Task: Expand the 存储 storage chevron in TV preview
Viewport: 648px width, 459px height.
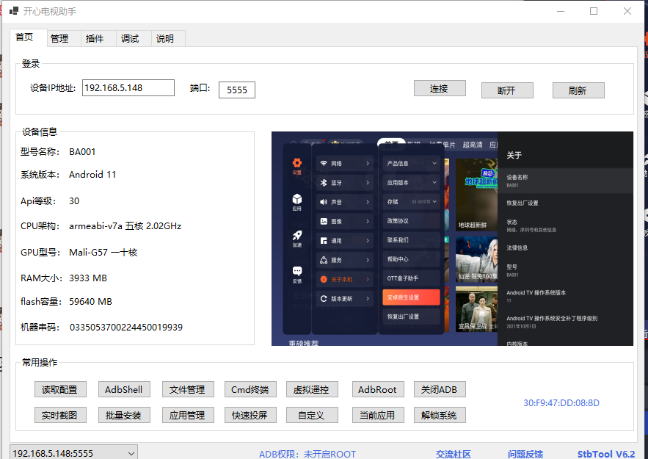Action: click(434, 201)
